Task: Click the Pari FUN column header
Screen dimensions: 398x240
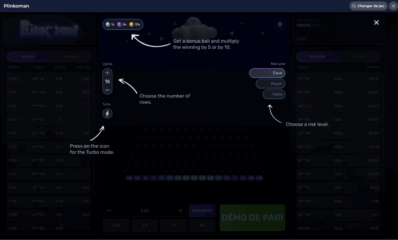Action: 59,67
